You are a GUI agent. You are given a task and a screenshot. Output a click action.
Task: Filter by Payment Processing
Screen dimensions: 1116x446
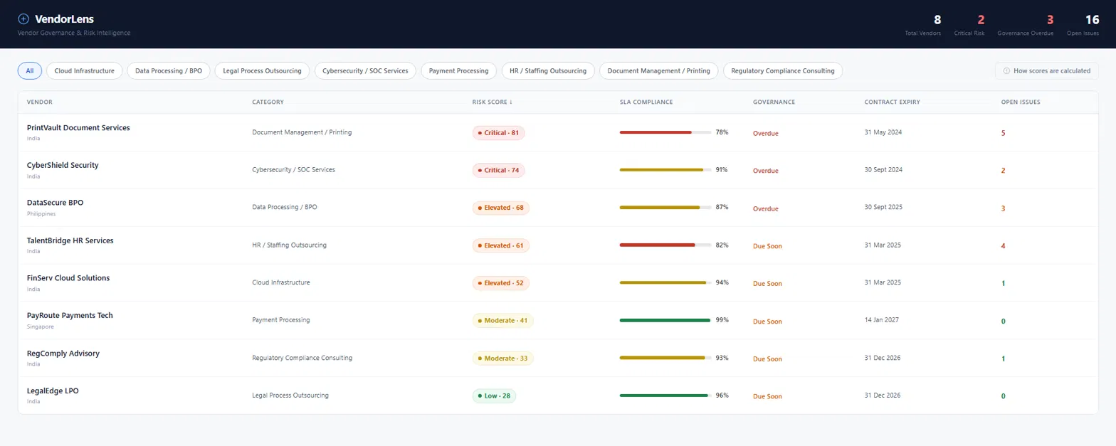(x=458, y=71)
